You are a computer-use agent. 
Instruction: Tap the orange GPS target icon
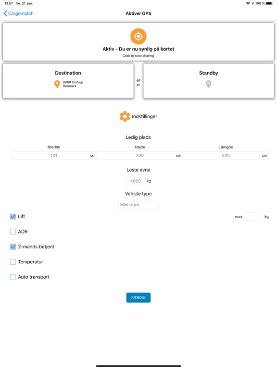(138, 36)
